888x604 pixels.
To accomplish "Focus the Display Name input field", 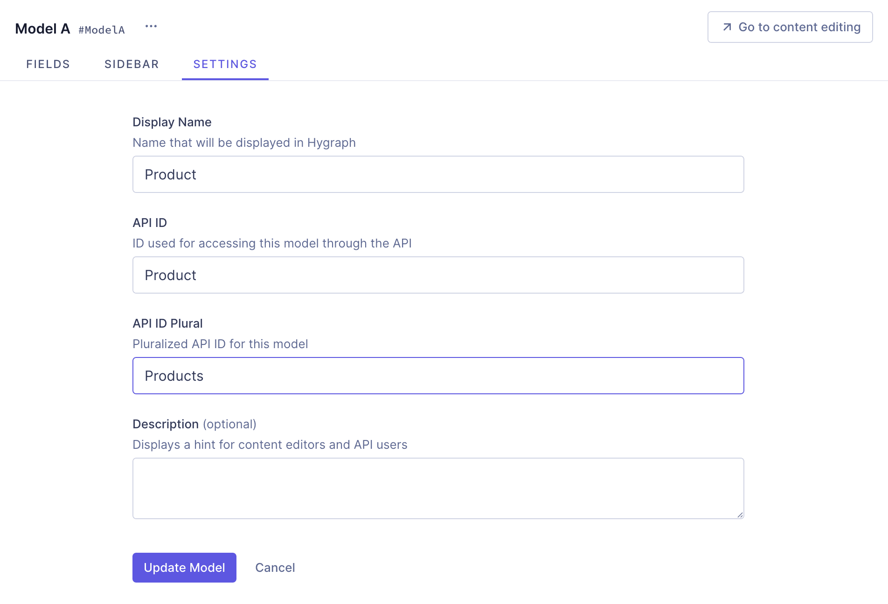I will point(438,174).
